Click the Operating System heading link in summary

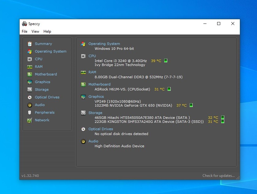coord(104,44)
